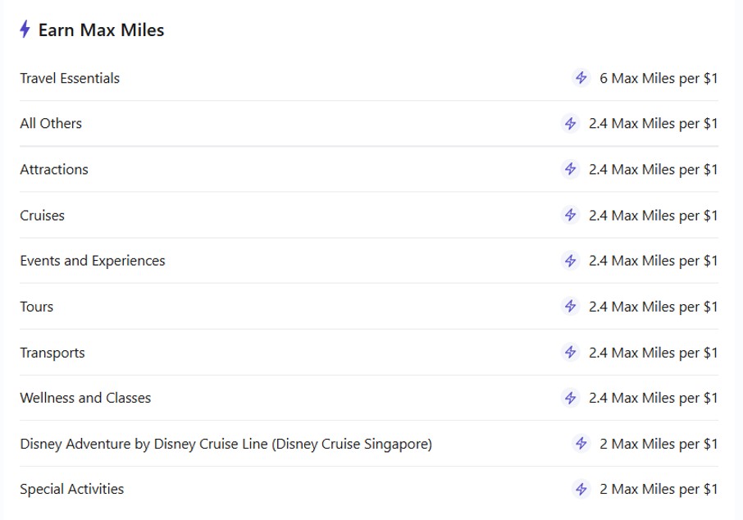
Task: Click the miles icon in Tours row
Action: point(571,307)
